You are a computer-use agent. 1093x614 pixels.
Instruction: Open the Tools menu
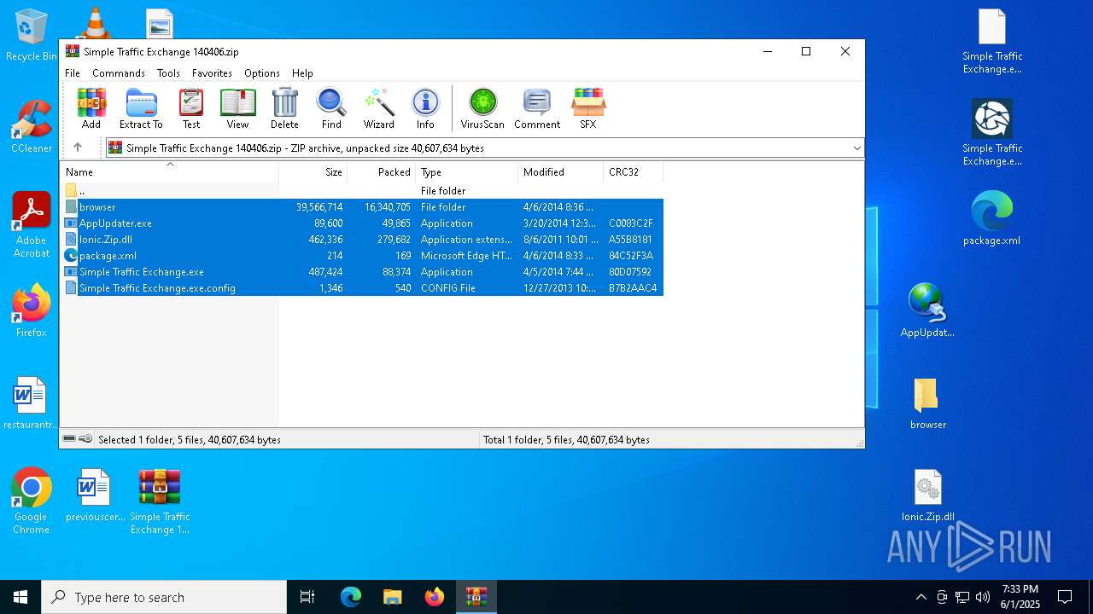click(x=168, y=73)
